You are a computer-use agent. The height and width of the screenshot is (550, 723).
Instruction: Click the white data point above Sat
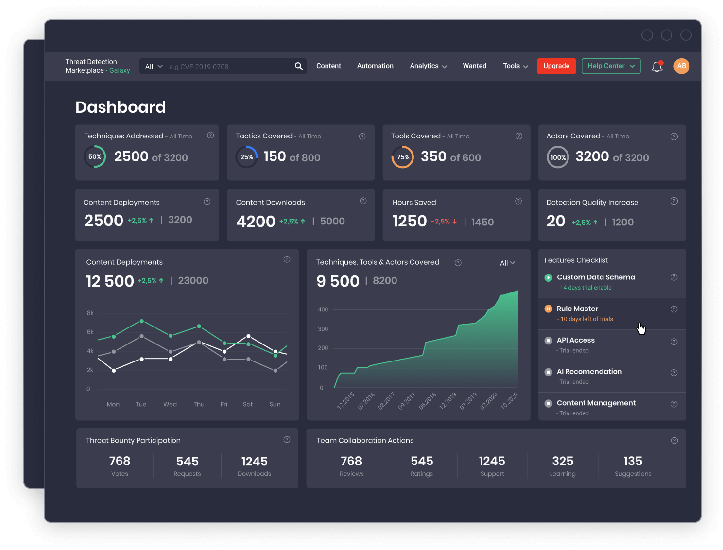coord(248,336)
